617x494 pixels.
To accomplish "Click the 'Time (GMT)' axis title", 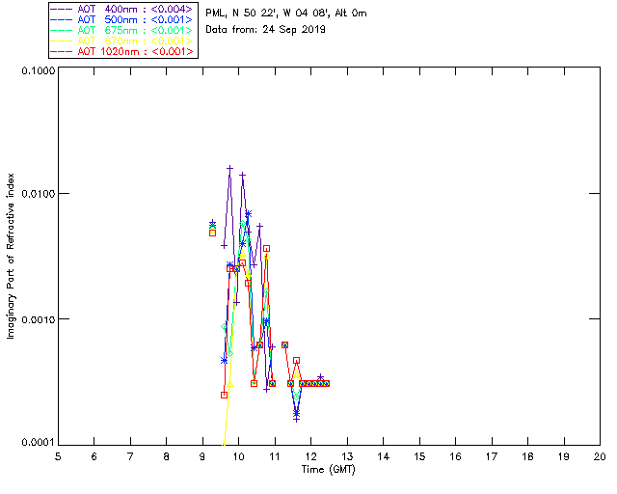I will (x=328, y=469).
